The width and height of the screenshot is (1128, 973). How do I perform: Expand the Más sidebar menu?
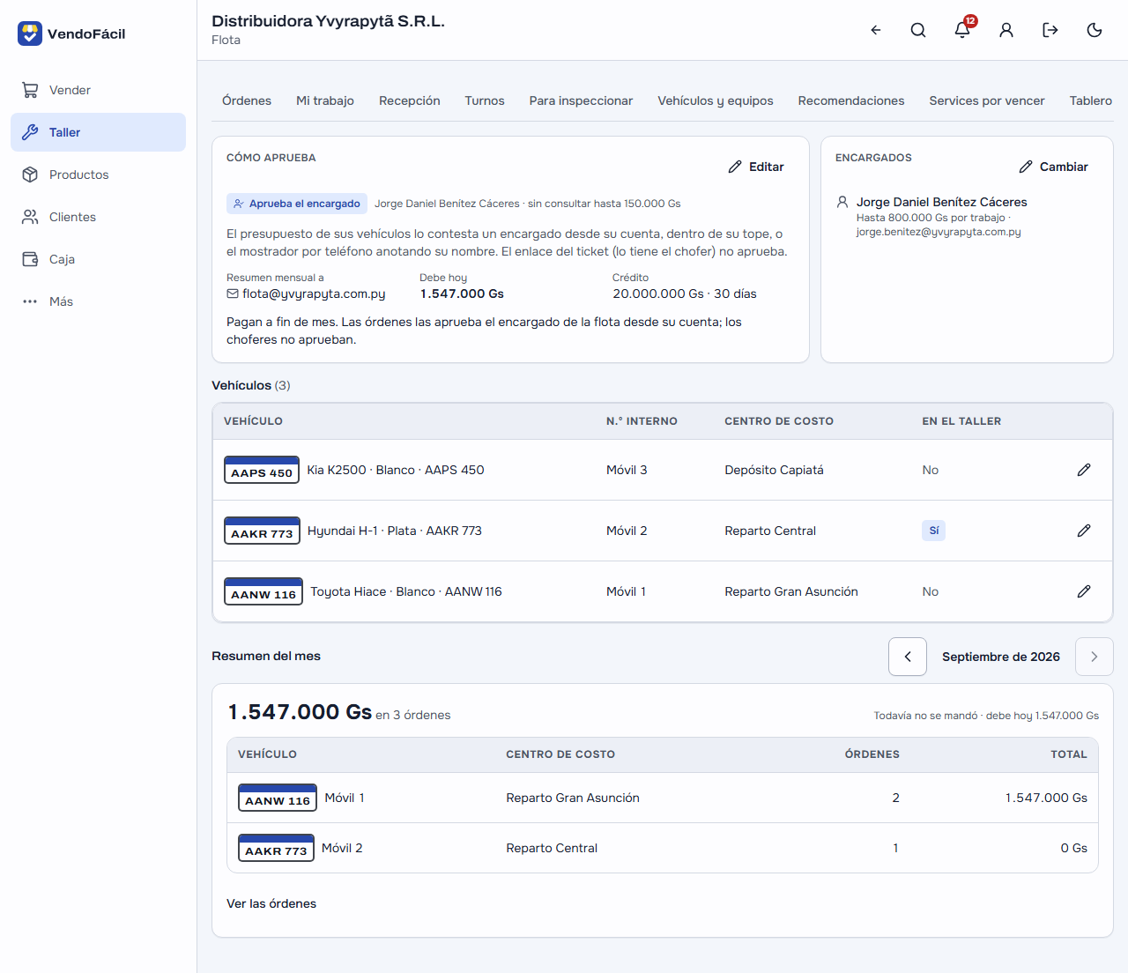99,301
